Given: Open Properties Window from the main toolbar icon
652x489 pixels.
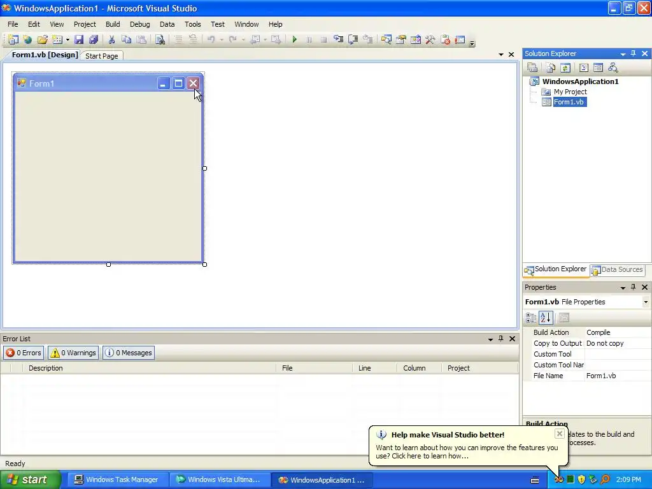Looking at the screenshot, I should tap(401, 39).
